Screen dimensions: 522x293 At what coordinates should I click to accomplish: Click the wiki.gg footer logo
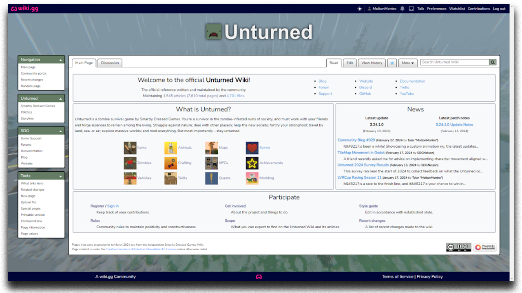259,277
